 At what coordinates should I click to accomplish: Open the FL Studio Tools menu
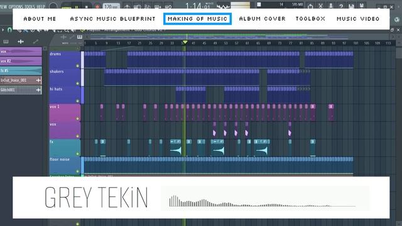pyautogui.click(x=30, y=7)
